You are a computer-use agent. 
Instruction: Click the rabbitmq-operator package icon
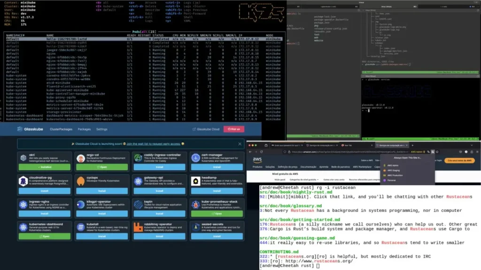pos(139,227)
